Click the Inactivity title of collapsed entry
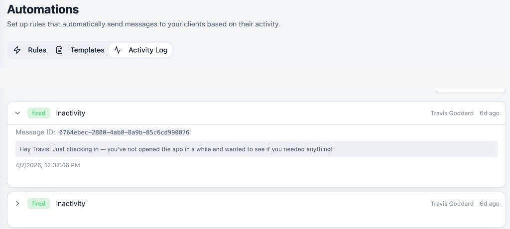 point(71,204)
